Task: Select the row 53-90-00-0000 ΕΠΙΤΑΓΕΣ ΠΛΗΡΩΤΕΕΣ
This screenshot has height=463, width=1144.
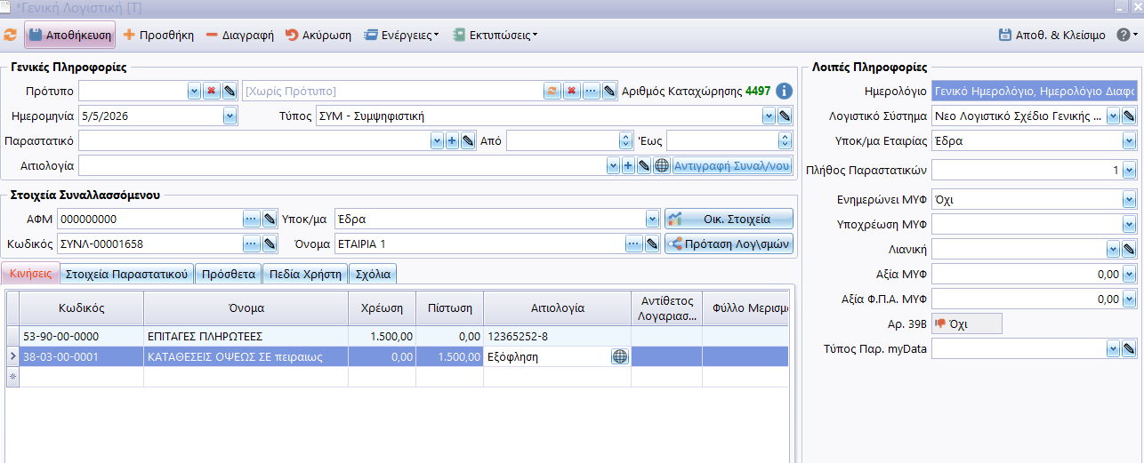Action: point(178,336)
